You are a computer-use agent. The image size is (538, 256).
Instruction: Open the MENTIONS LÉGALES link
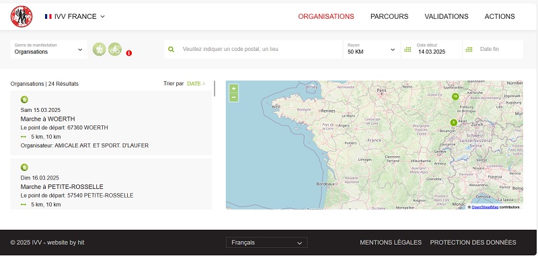coord(391,243)
